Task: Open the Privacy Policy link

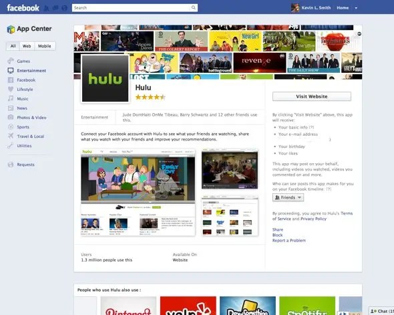Action: tap(313, 219)
